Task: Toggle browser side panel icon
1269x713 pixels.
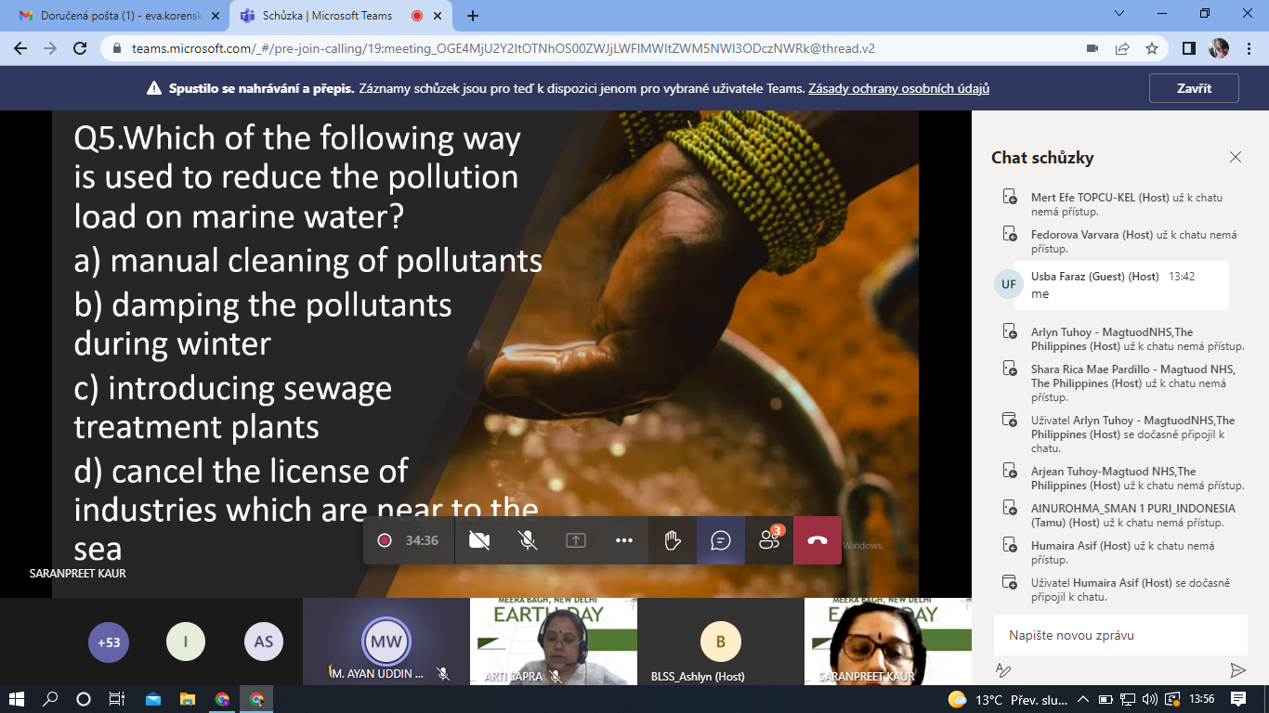Action: coord(1188,48)
